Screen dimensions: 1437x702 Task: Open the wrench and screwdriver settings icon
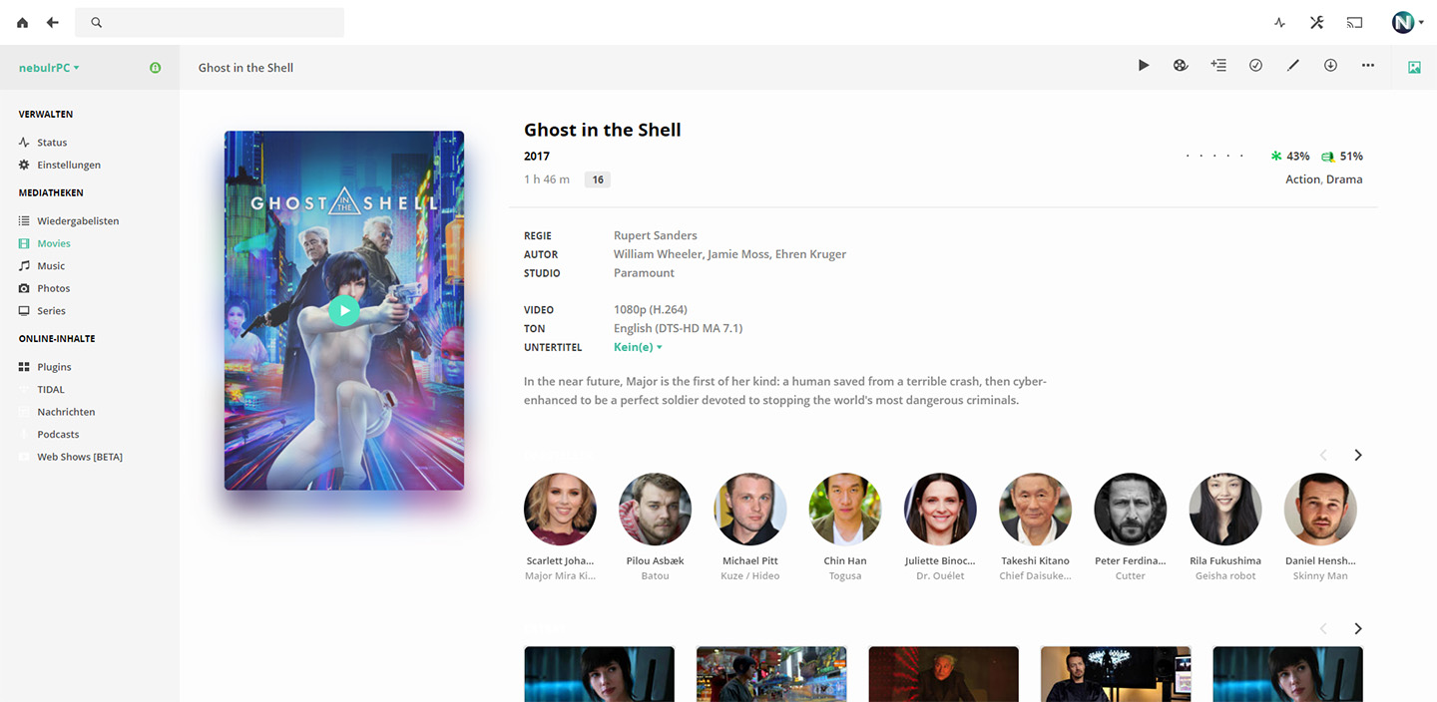[1317, 22]
